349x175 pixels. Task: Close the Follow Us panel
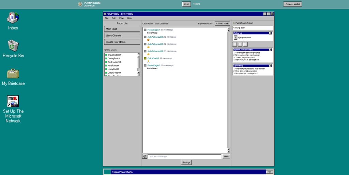(x=270, y=33)
